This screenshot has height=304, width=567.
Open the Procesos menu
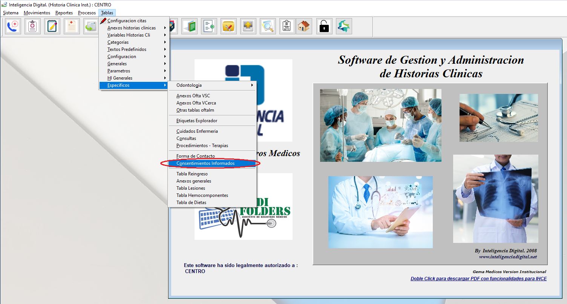tap(87, 13)
